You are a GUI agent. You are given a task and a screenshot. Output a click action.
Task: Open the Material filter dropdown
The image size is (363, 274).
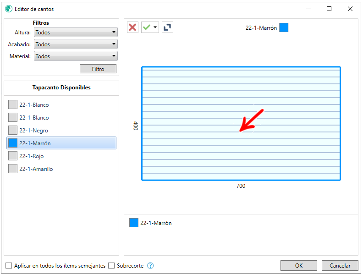click(x=76, y=56)
